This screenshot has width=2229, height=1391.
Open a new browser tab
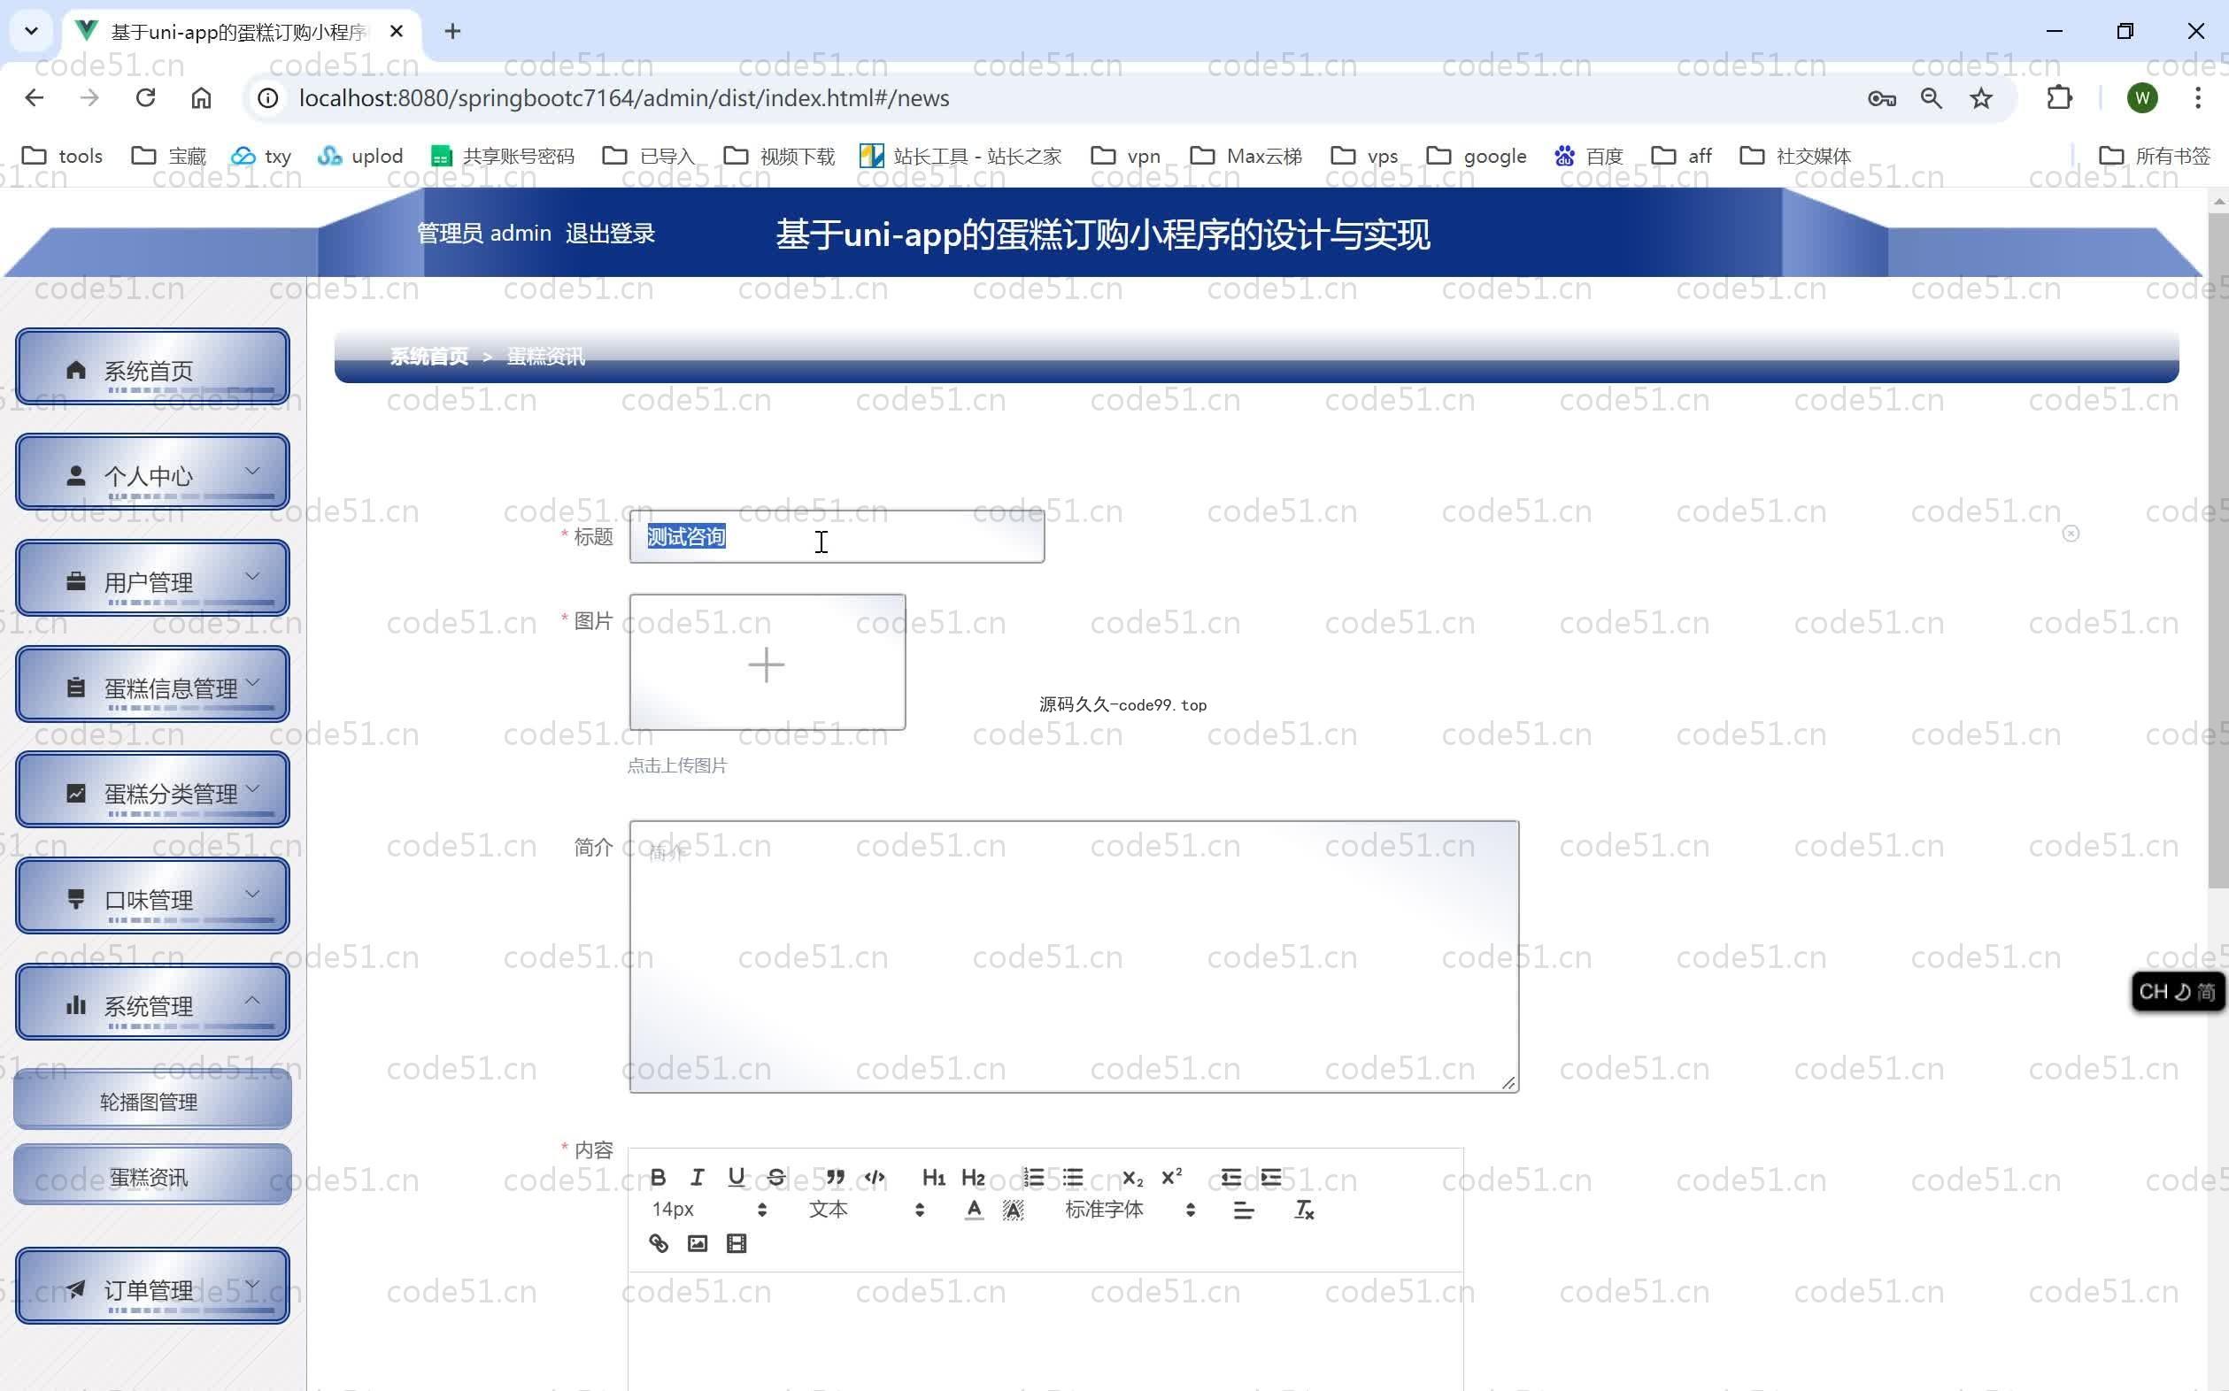pyautogui.click(x=451, y=31)
